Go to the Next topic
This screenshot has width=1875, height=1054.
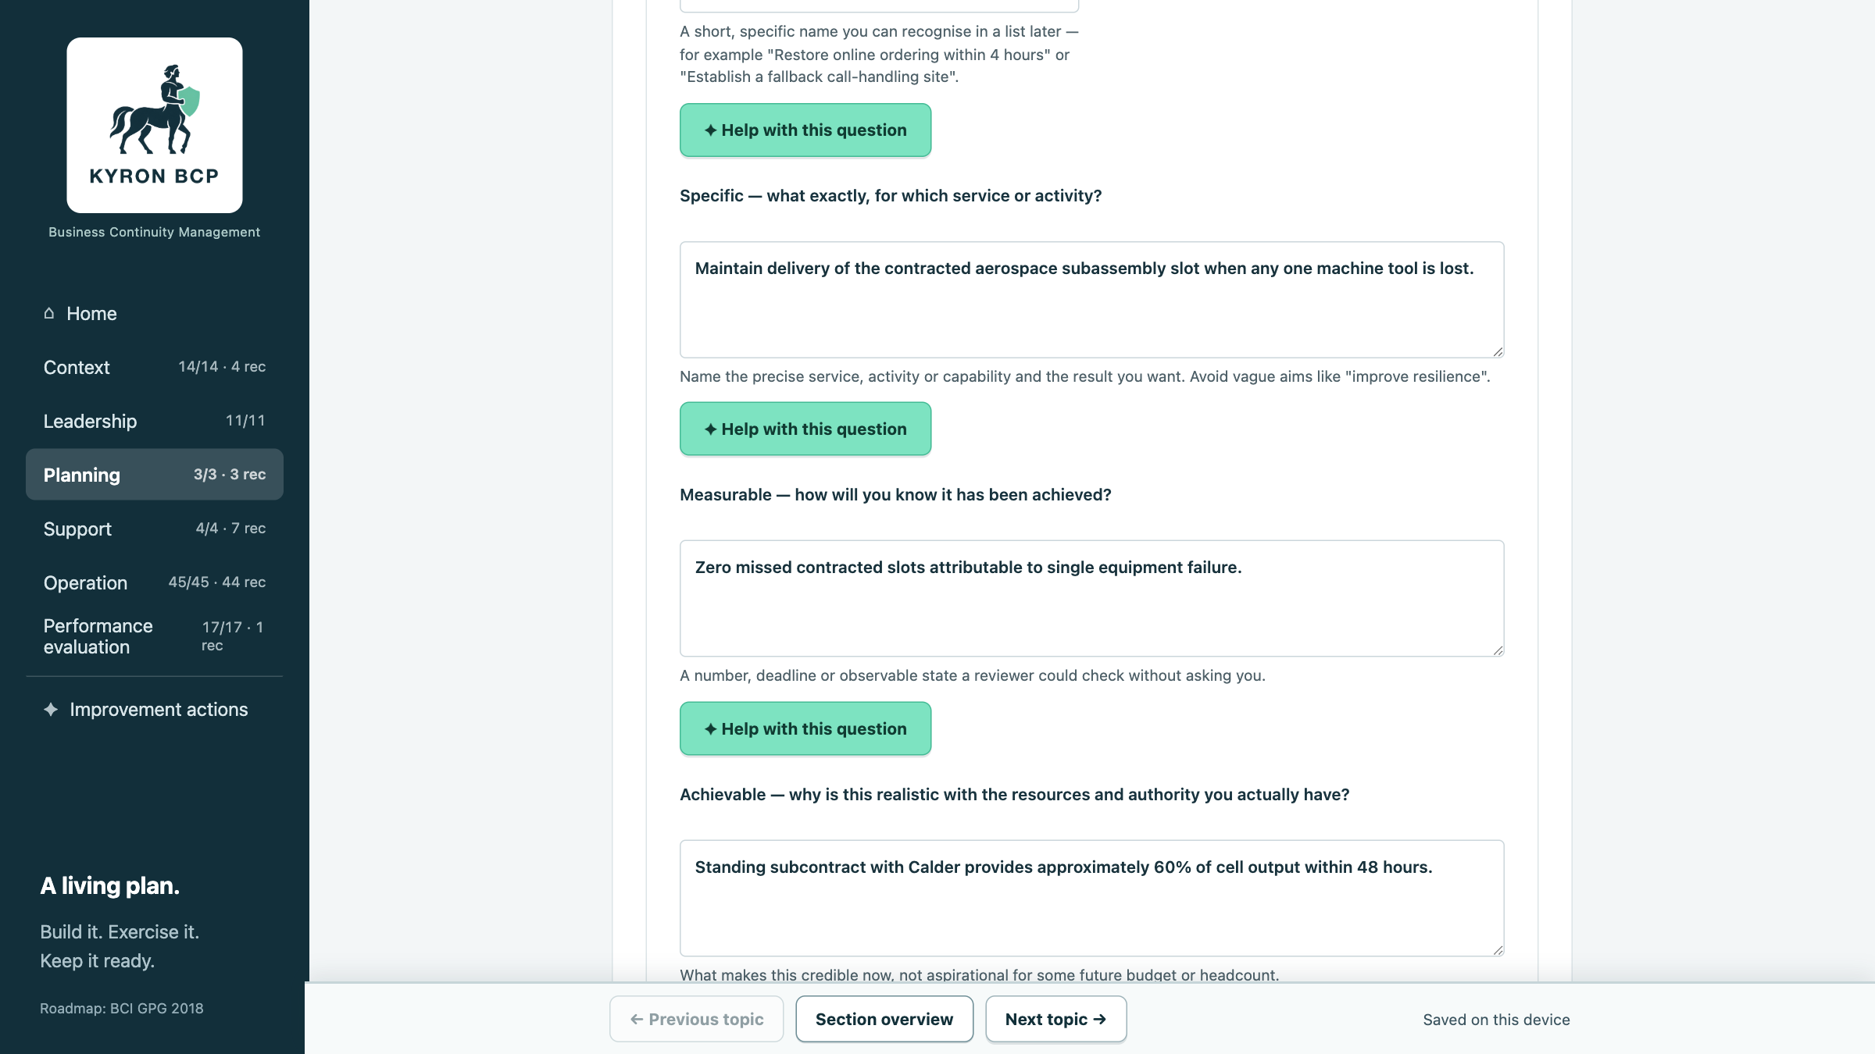(x=1056, y=1019)
